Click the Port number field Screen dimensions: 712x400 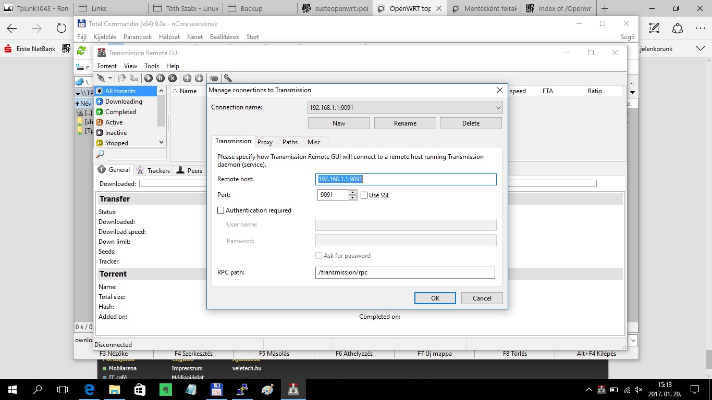point(333,195)
